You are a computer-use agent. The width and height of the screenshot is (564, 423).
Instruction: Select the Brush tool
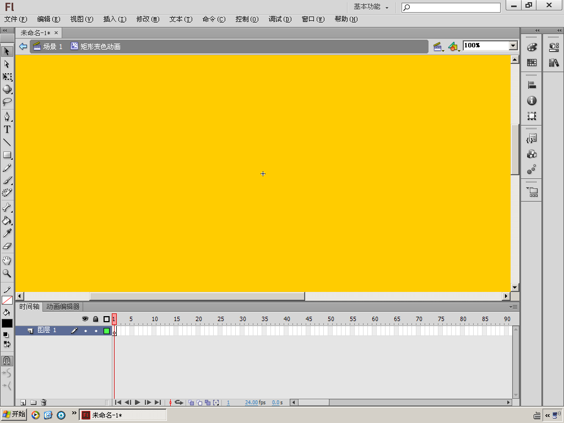(x=7, y=181)
